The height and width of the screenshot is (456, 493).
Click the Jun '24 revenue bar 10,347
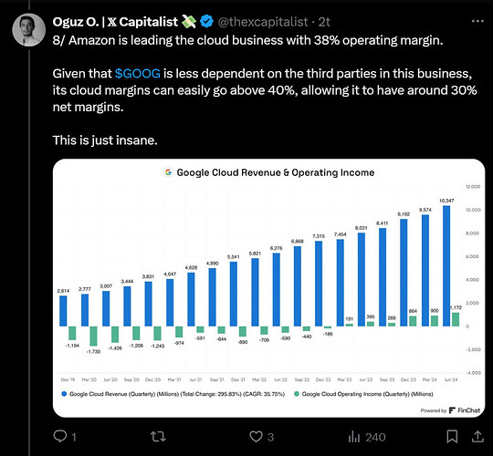446,266
